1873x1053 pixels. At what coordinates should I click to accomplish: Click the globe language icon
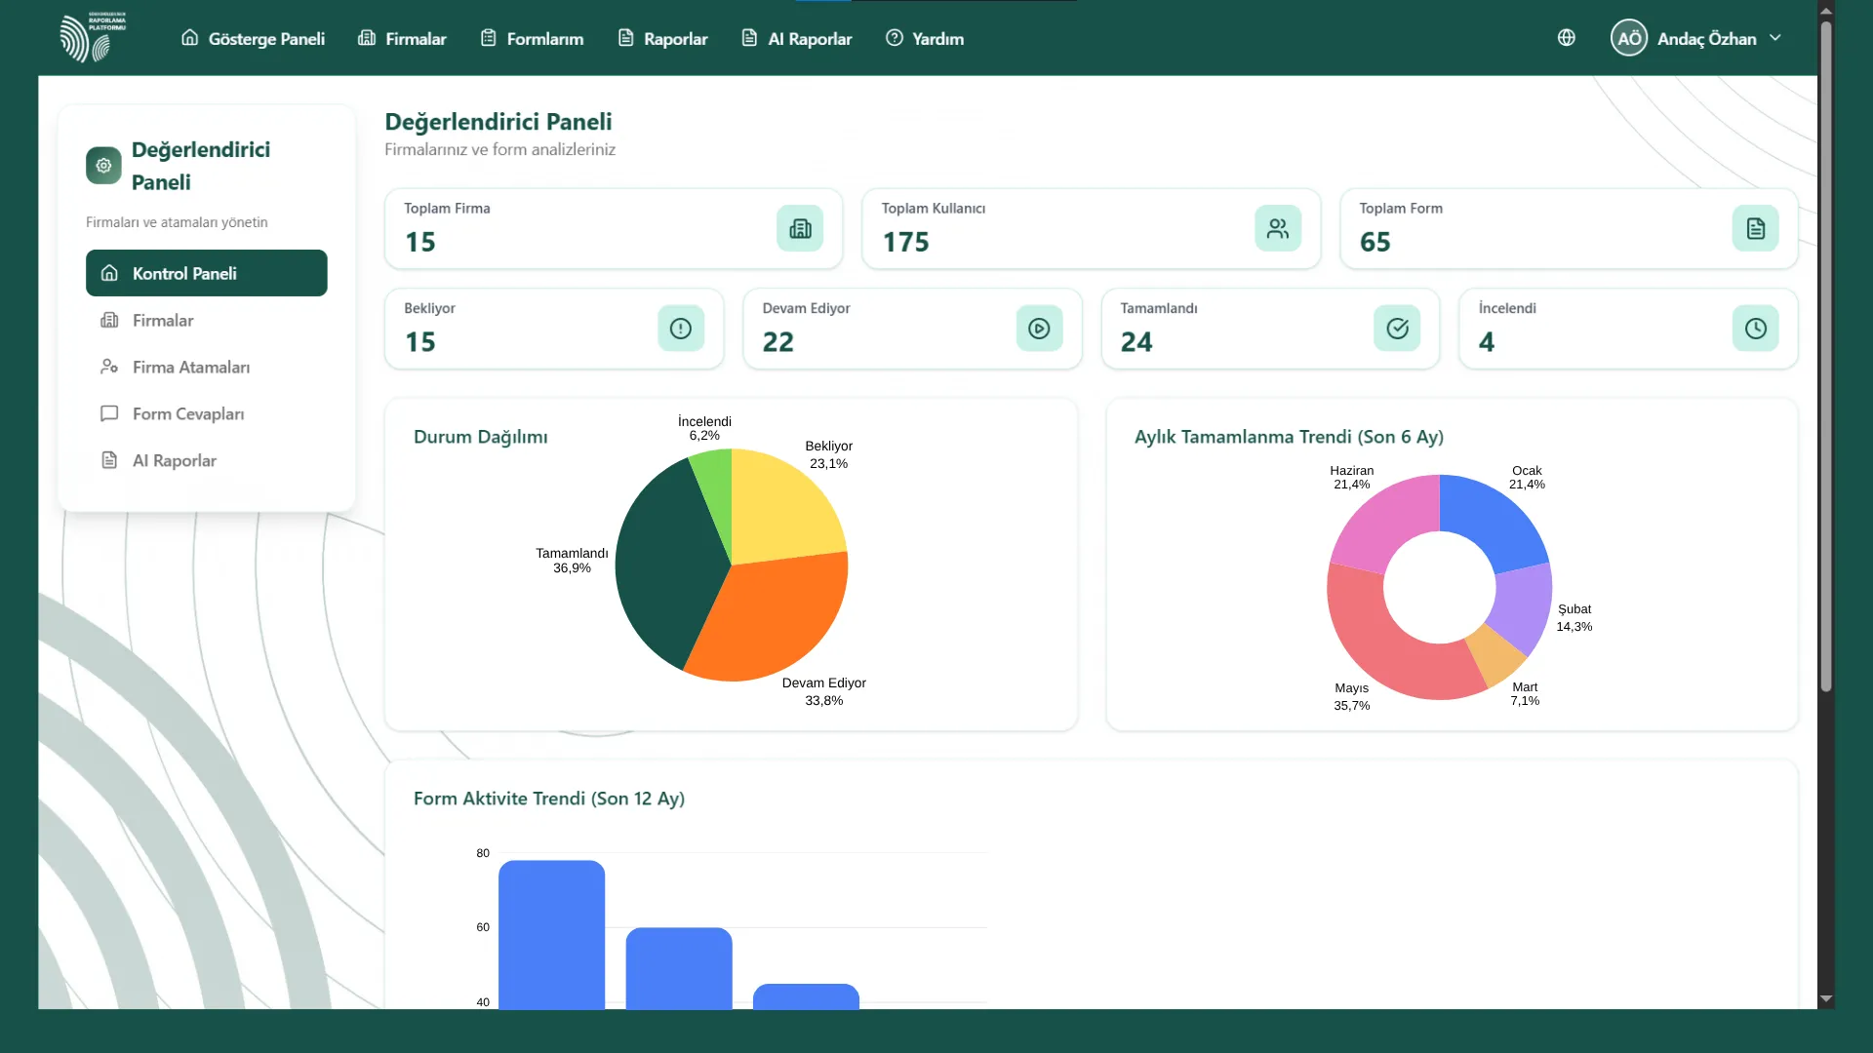coord(1566,38)
